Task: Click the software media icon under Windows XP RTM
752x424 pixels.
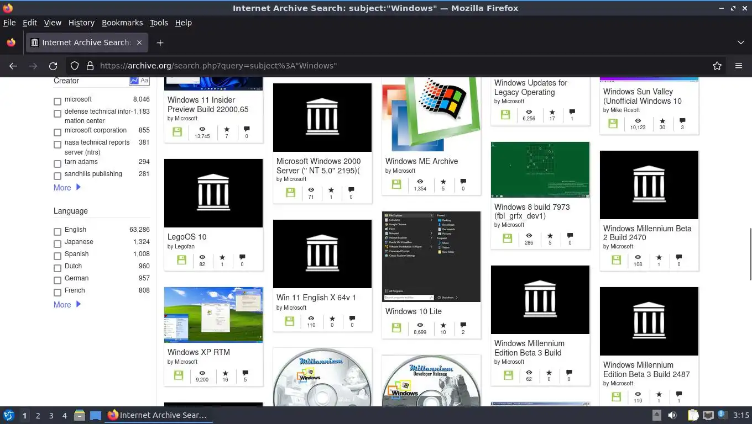Action: pos(179,375)
